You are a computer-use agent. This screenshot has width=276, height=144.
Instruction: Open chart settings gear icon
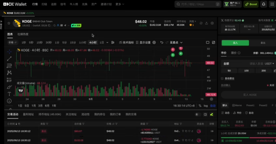154,42
